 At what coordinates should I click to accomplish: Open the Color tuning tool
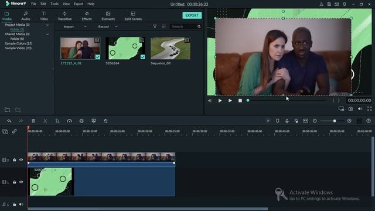click(x=81, y=121)
